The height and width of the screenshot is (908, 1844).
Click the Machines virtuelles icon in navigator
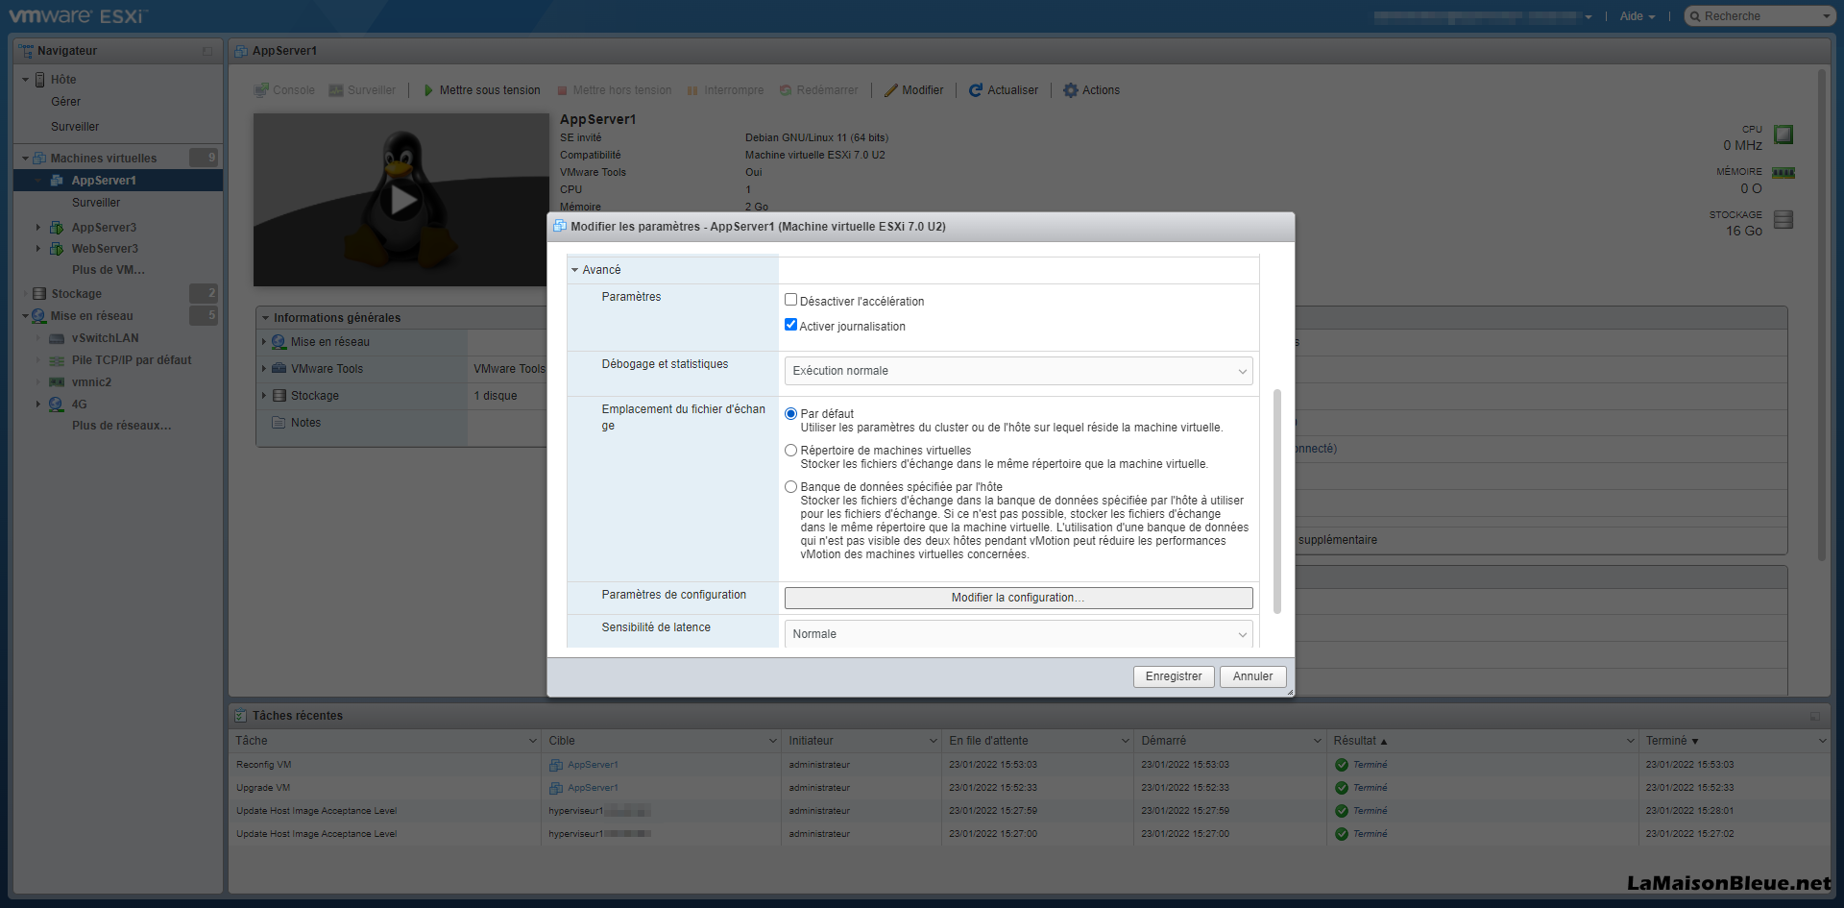[x=39, y=159]
